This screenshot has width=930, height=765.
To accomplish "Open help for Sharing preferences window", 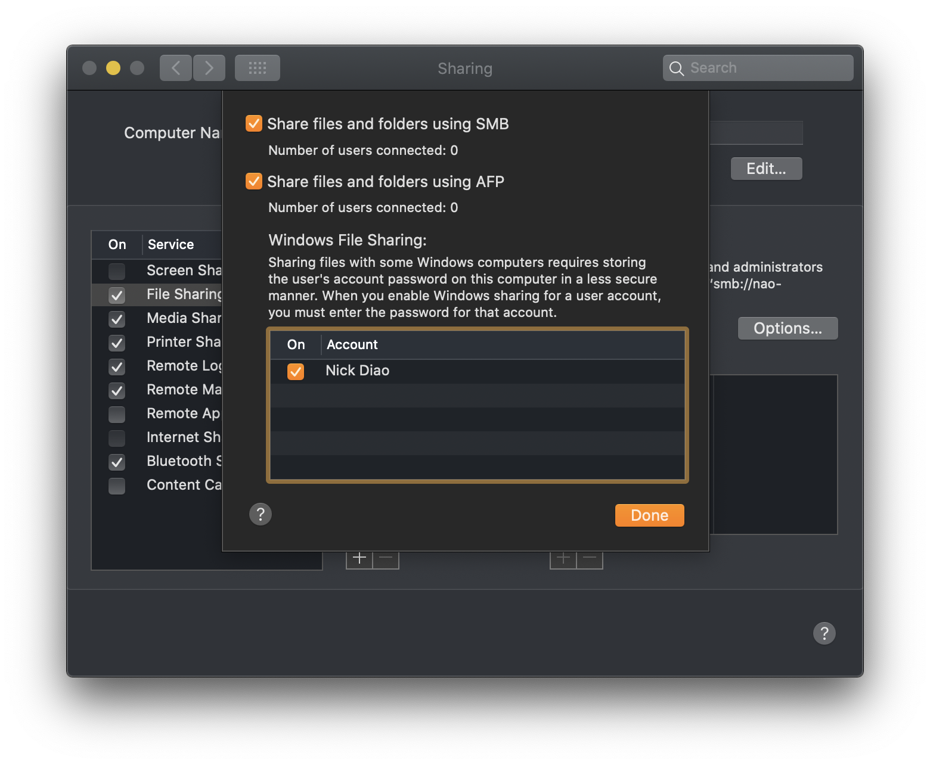I will (824, 633).
